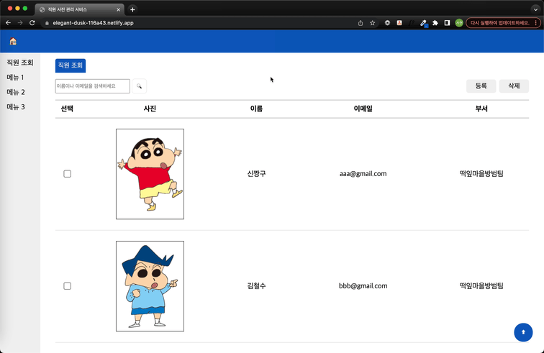Click the email aaa@gmail.com

[x=363, y=174]
